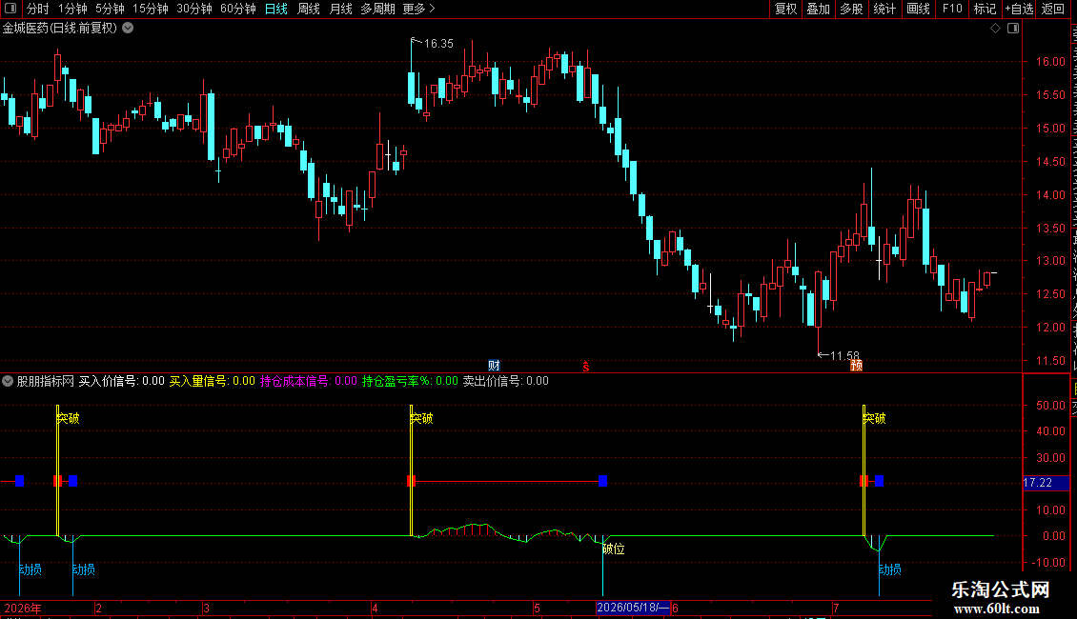Click the 返回 back button

pos(1053,9)
